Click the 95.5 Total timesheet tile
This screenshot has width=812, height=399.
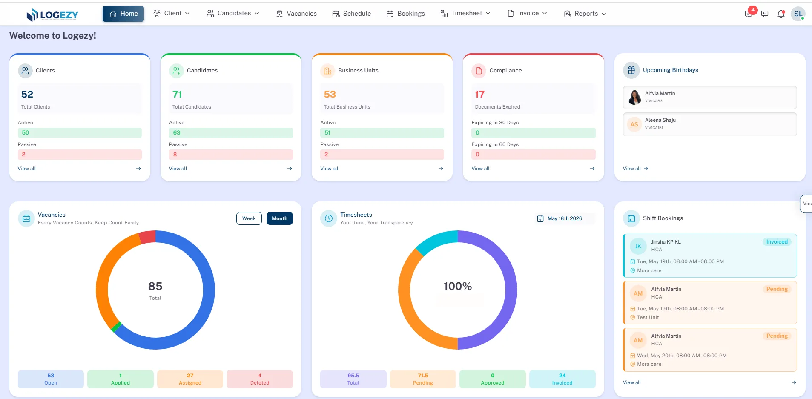(x=353, y=379)
